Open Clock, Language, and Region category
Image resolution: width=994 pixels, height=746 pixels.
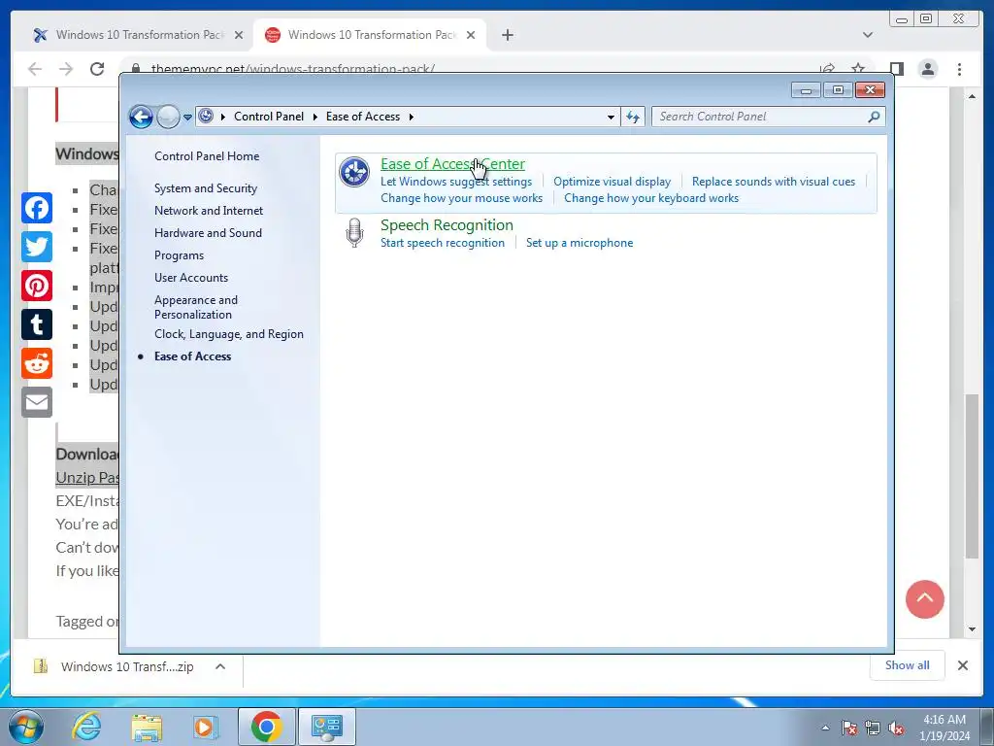[229, 334]
